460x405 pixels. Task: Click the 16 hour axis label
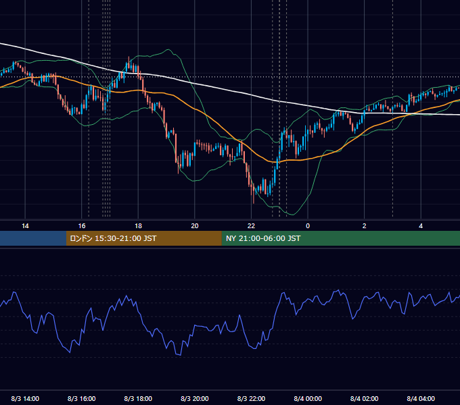click(x=82, y=226)
